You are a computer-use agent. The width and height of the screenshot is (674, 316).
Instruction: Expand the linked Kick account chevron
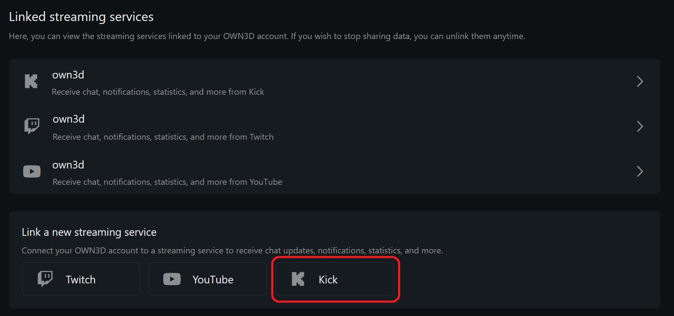click(640, 81)
